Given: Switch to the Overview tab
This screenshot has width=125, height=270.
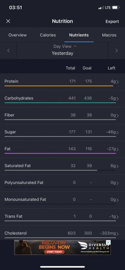Looking at the screenshot, I should click(x=18, y=35).
